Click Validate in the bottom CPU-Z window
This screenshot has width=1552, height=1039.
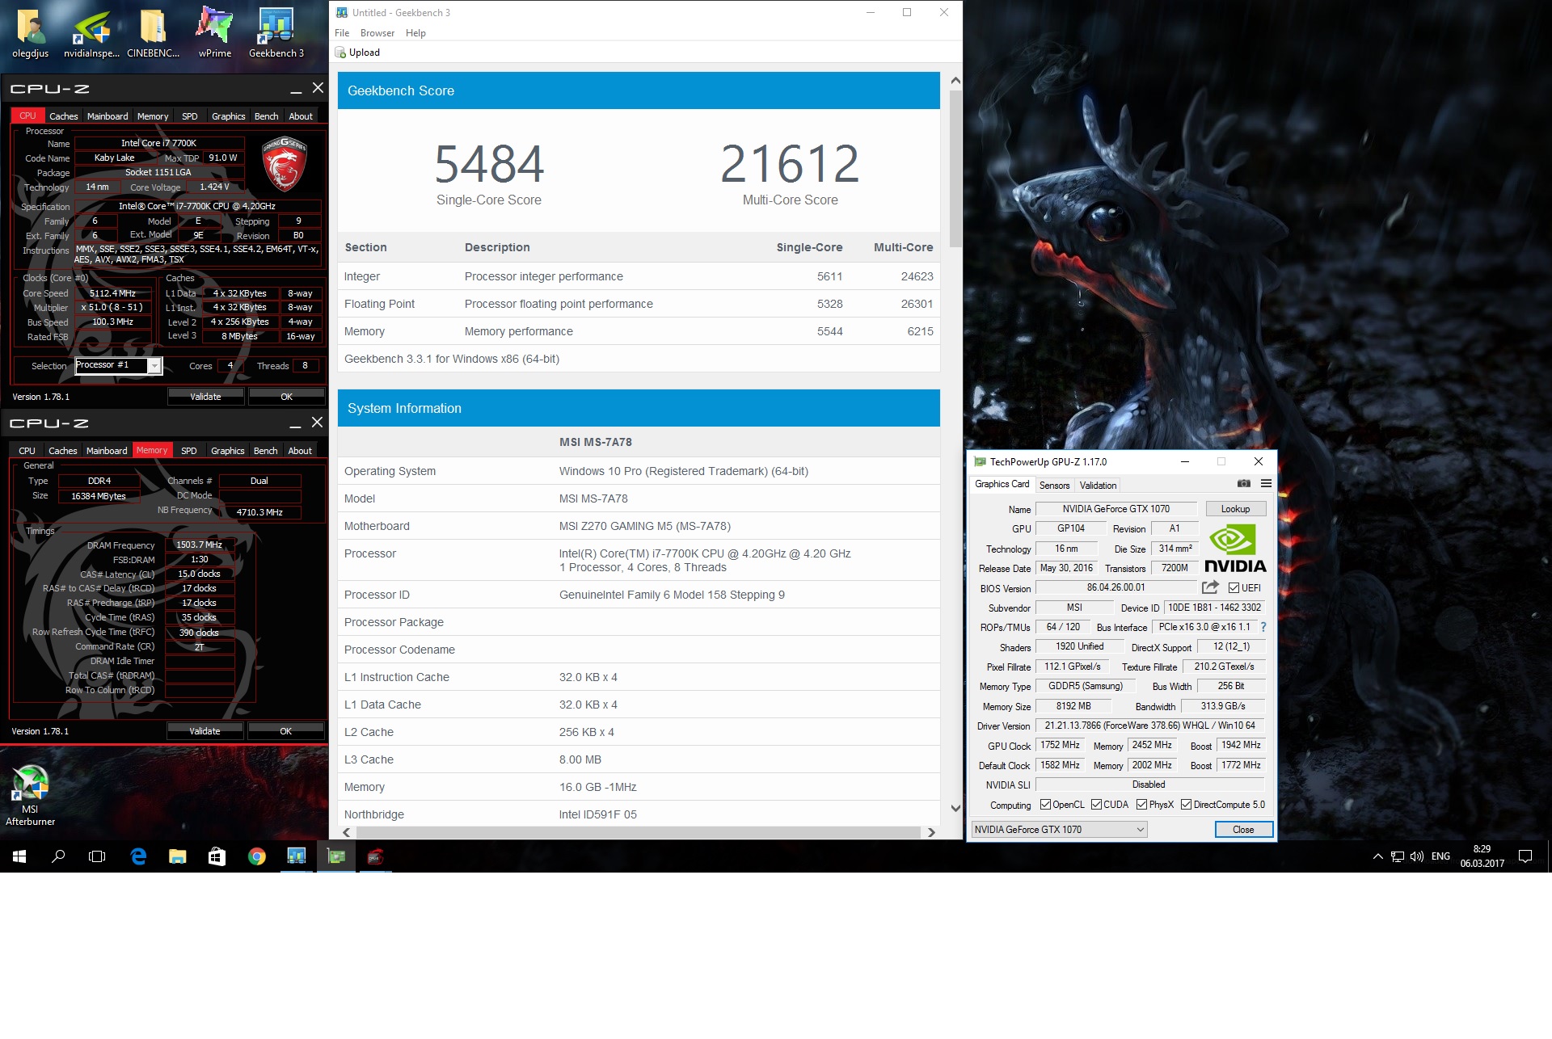point(205,731)
